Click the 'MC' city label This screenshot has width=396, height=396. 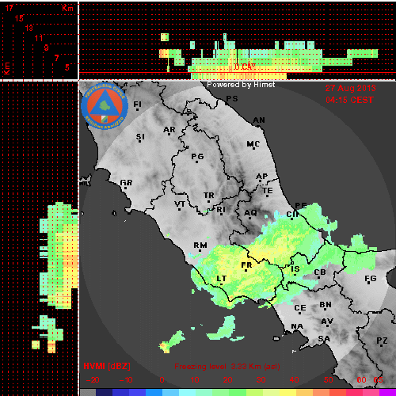pos(253,144)
